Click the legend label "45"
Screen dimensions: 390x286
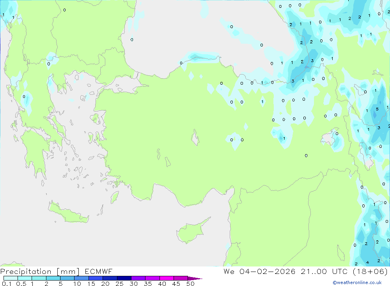(x=176, y=284)
